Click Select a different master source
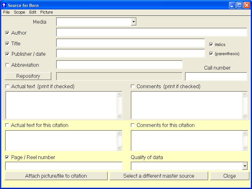 click(x=159, y=176)
